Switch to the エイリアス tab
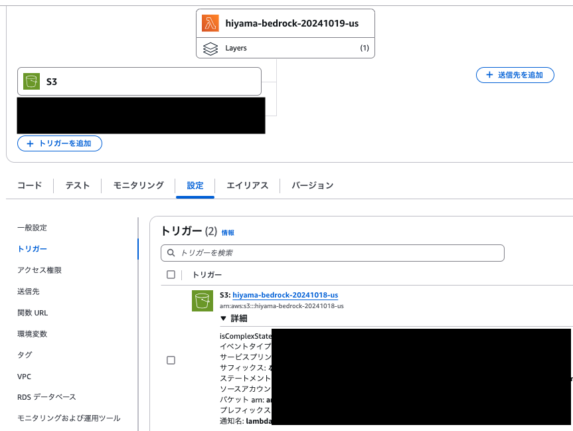Viewport: 573px width, 431px height. (x=246, y=186)
